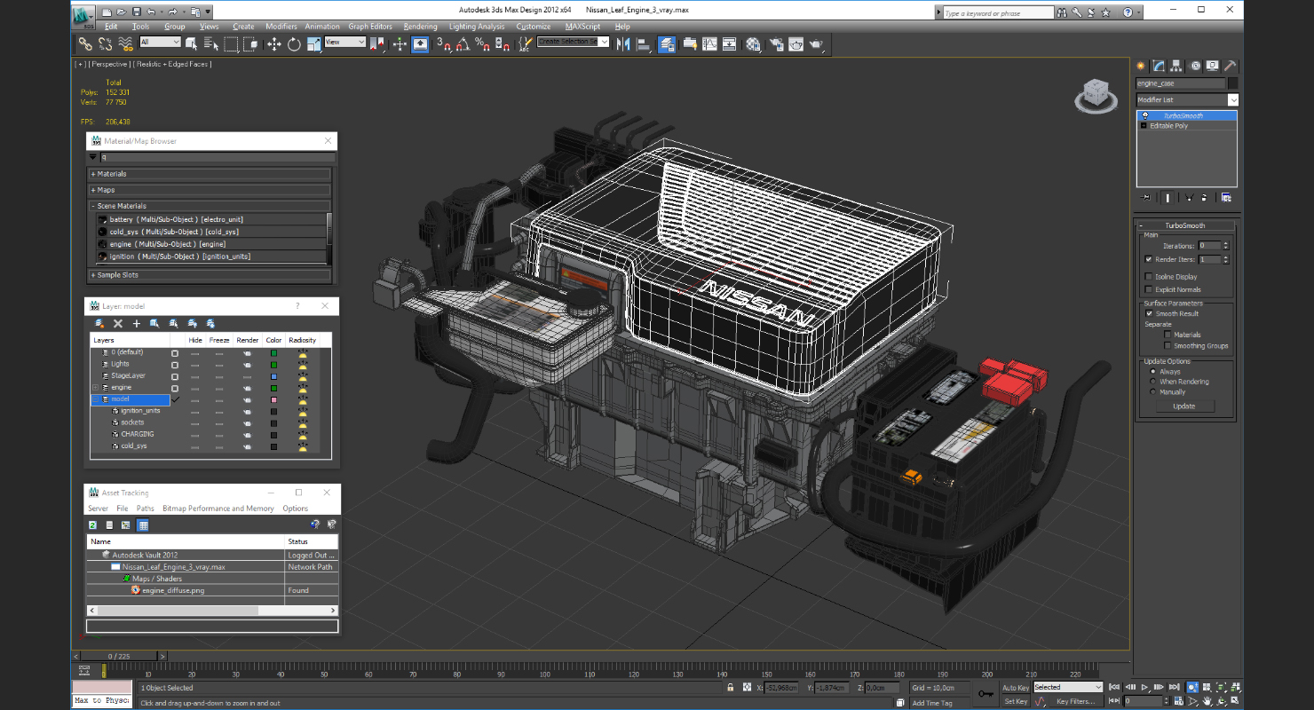Select the Manually update radio button
This screenshot has height=710, width=1314.
(x=1153, y=391)
